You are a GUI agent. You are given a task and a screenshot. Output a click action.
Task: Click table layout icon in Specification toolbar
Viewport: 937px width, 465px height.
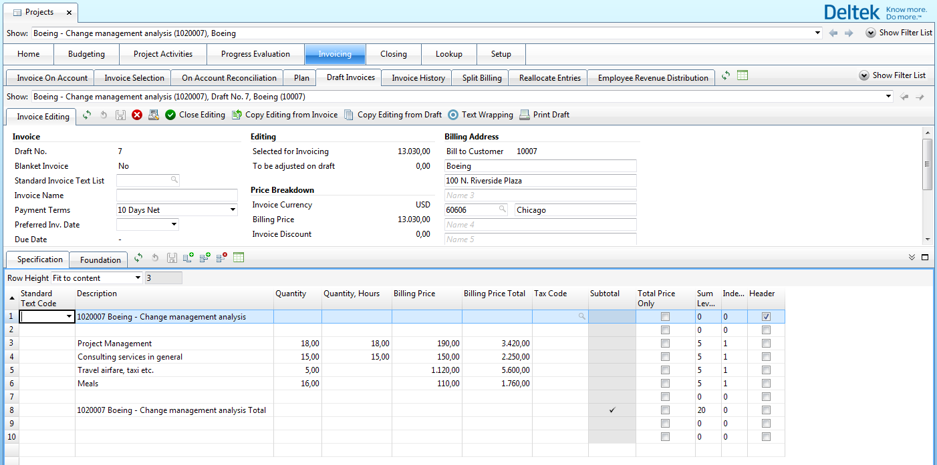[239, 258]
